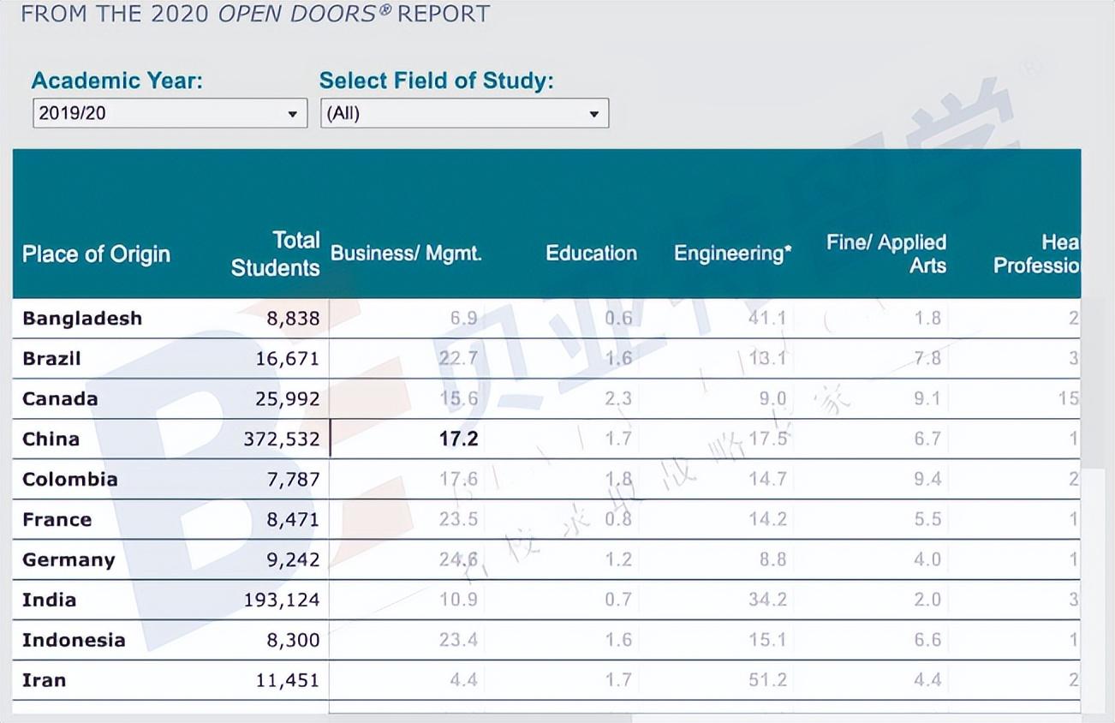
Task: Select the Brazil row label
Action: (51, 358)
